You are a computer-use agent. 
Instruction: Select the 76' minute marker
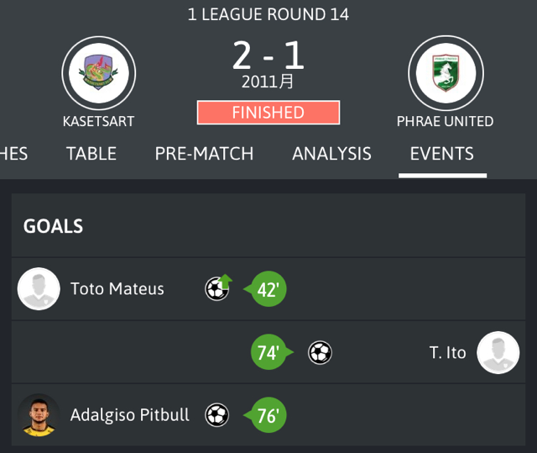265,415
